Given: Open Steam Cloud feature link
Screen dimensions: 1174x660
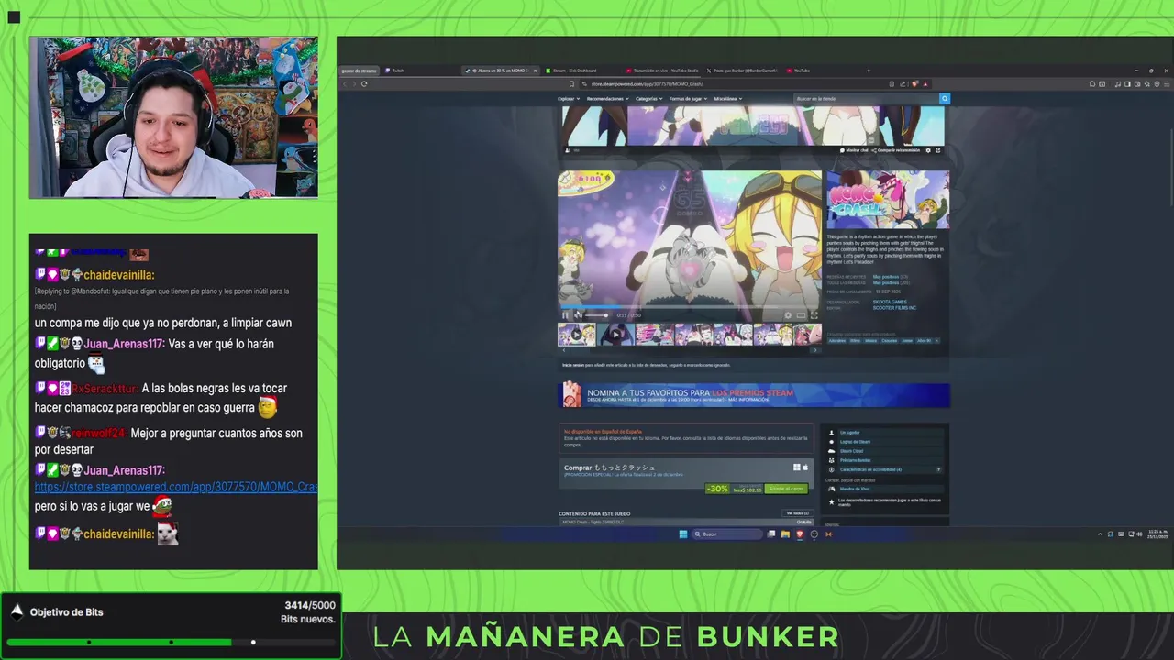Looking at the screenshot, I should click(x=851, y=451).
